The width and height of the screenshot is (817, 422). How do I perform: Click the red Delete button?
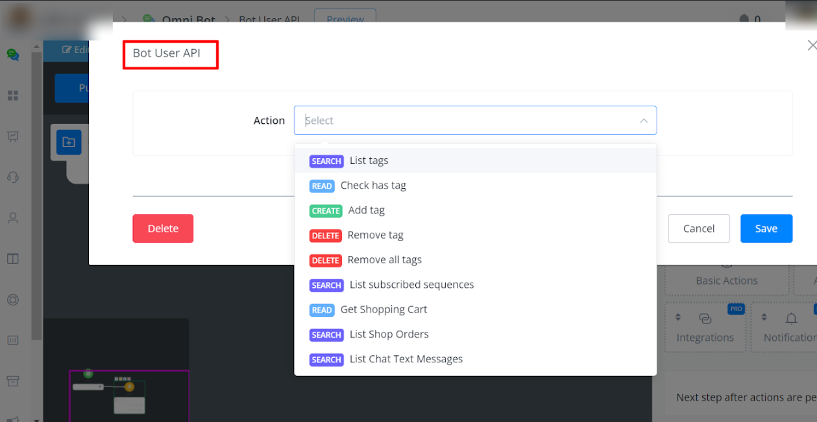tap(163, 229)
